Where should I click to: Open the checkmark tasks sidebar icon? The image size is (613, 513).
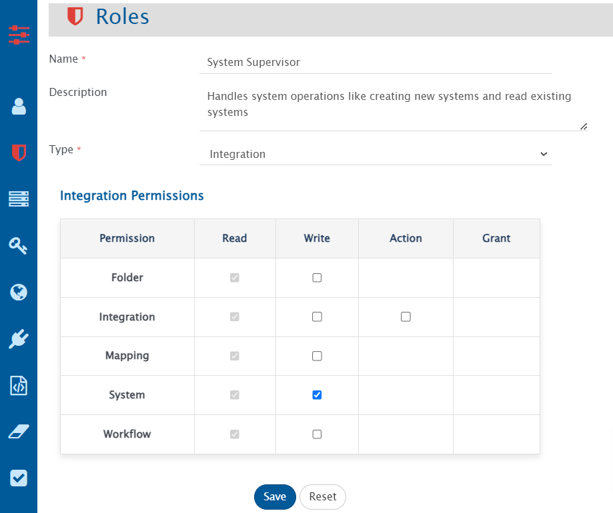(x=19, y=478)
